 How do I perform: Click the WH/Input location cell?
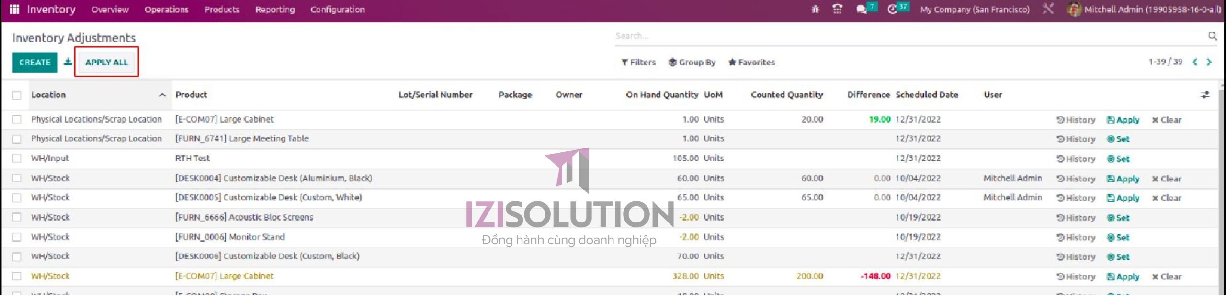click(50, 158)
